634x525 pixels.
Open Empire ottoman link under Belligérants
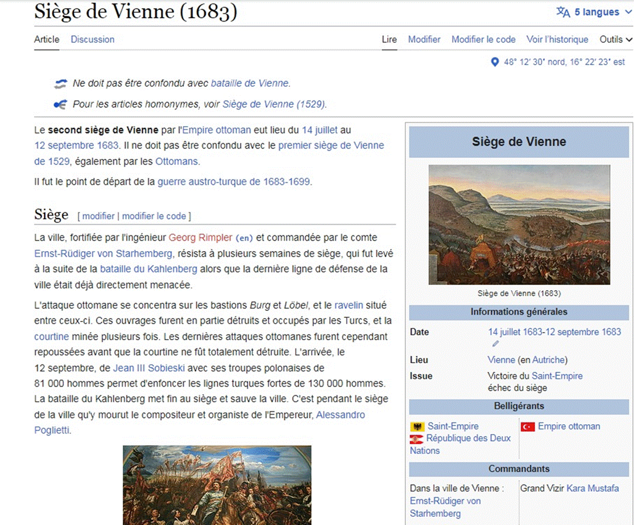(569, 426)
